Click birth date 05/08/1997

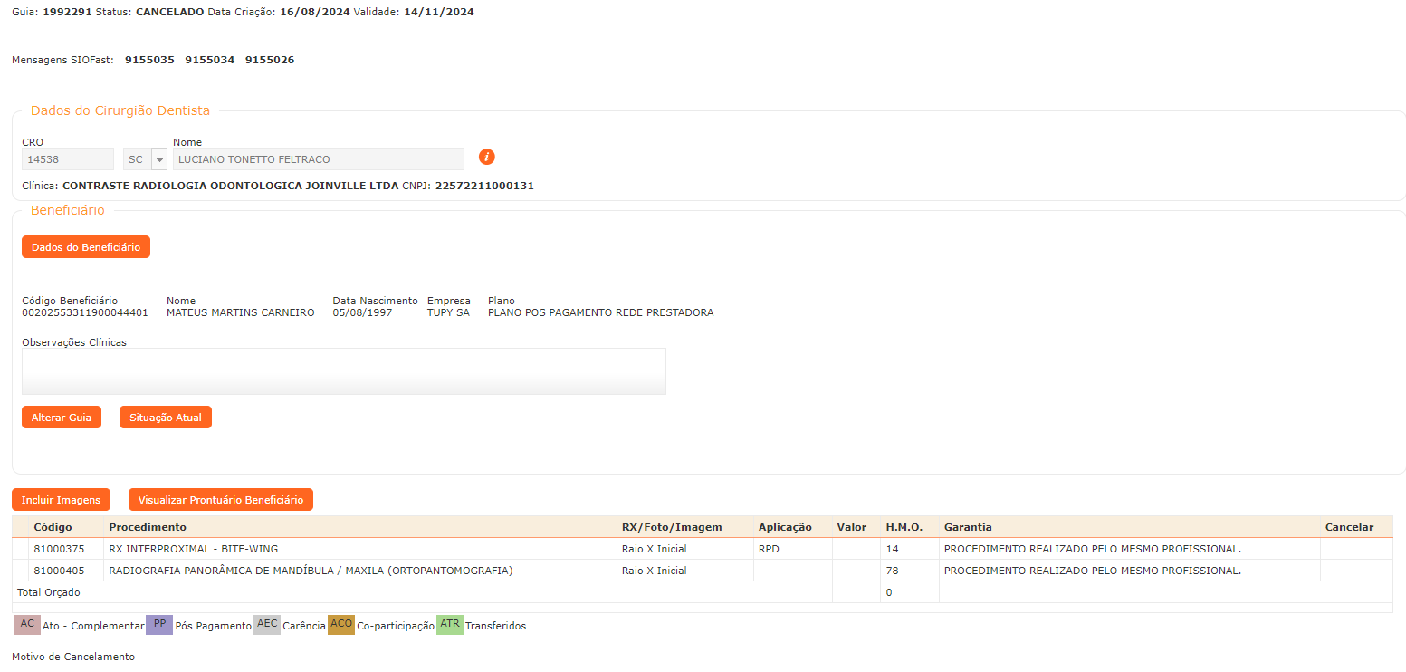(x=362, y=312)
